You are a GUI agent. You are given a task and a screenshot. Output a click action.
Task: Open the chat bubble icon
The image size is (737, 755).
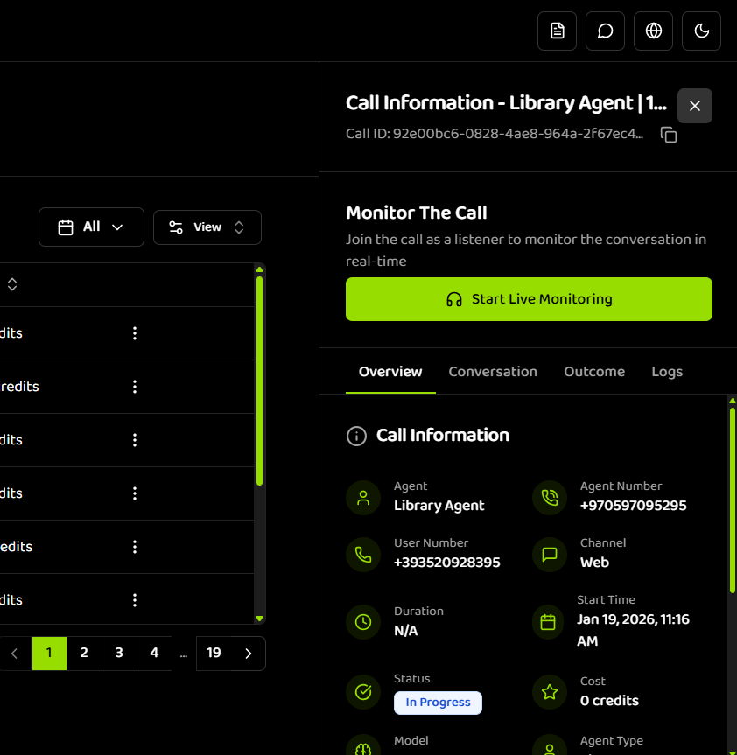[x=605, y=31]
